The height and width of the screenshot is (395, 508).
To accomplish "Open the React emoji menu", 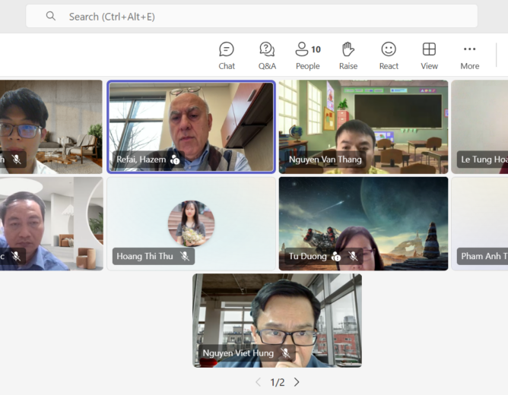I will pyautogui.click(x=389, y=55).
